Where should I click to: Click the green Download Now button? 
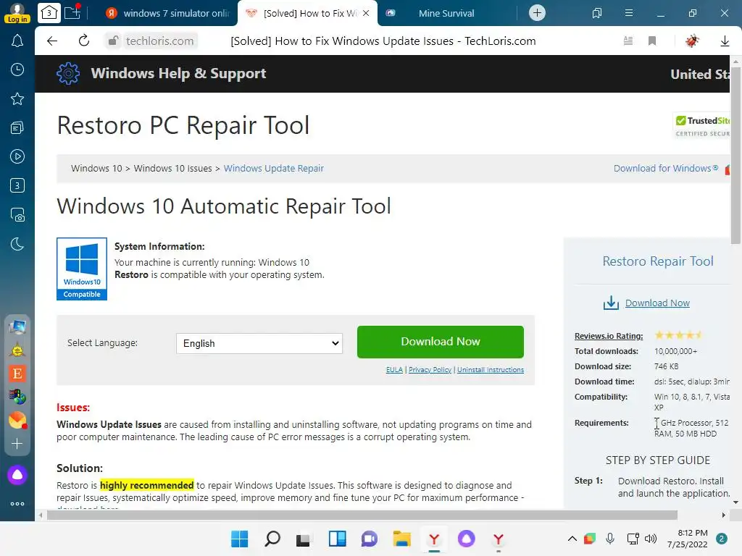[x=440, y=342]
